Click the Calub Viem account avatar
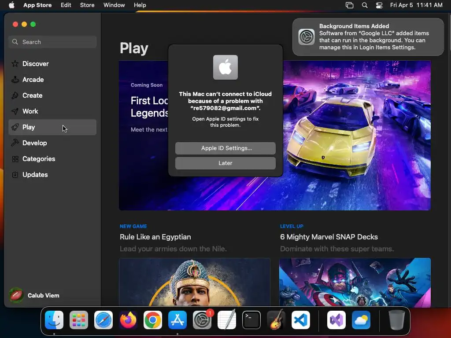This screenshot has height=338, width=451. click(16, 295)
